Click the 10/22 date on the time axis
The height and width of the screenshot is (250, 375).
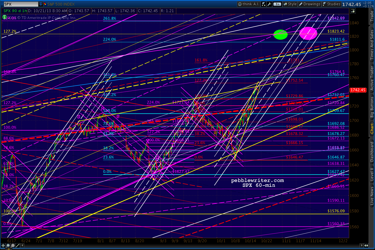(266, 241)
